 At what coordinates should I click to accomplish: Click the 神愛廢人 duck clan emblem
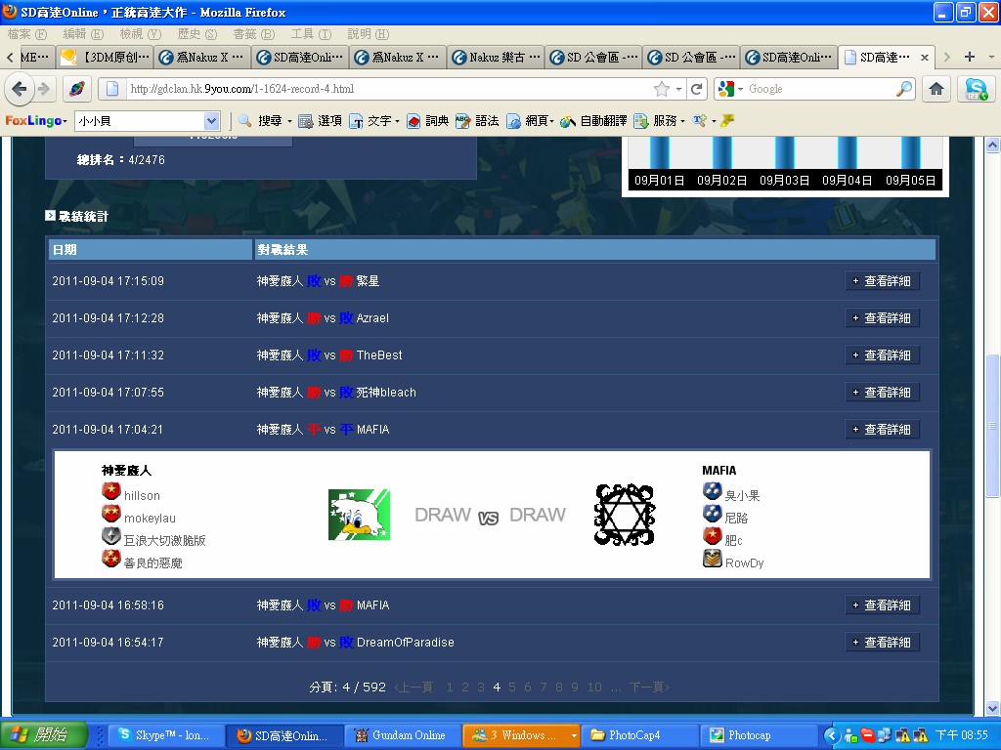pyautogui.click(x=359, y=515)
